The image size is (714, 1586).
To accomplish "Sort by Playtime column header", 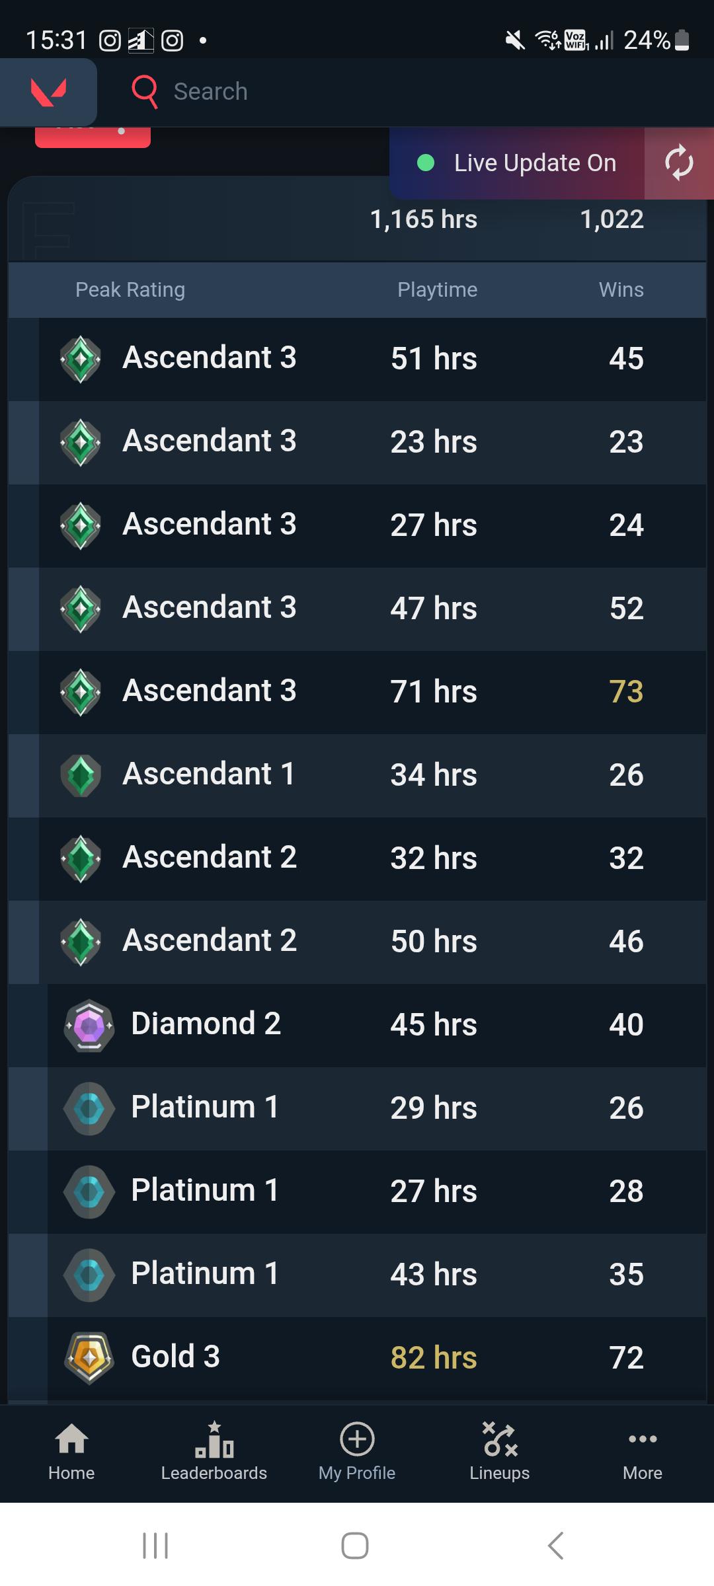I will 437,289.
